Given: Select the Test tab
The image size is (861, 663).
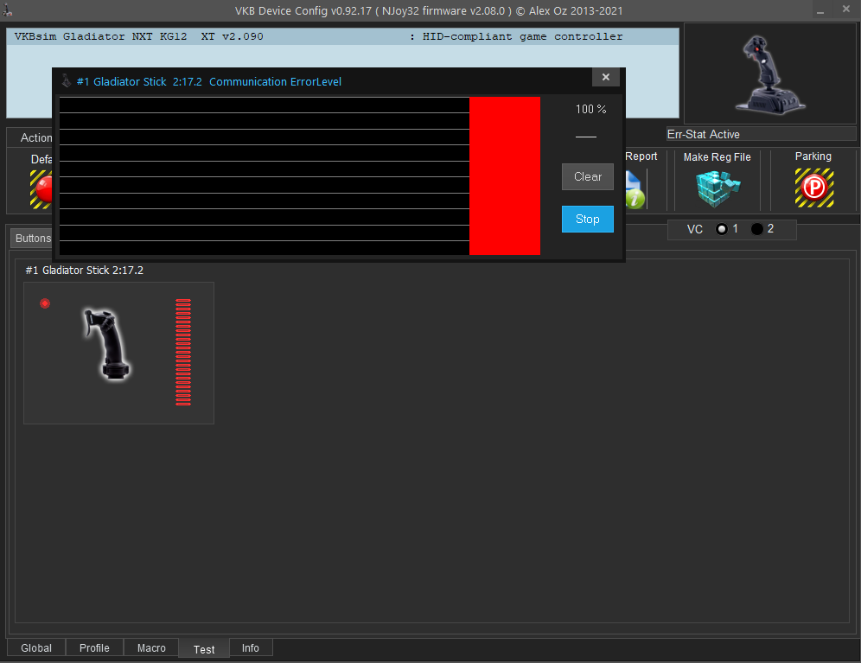Looking at the screenshot, I should (x=204, y=649).
